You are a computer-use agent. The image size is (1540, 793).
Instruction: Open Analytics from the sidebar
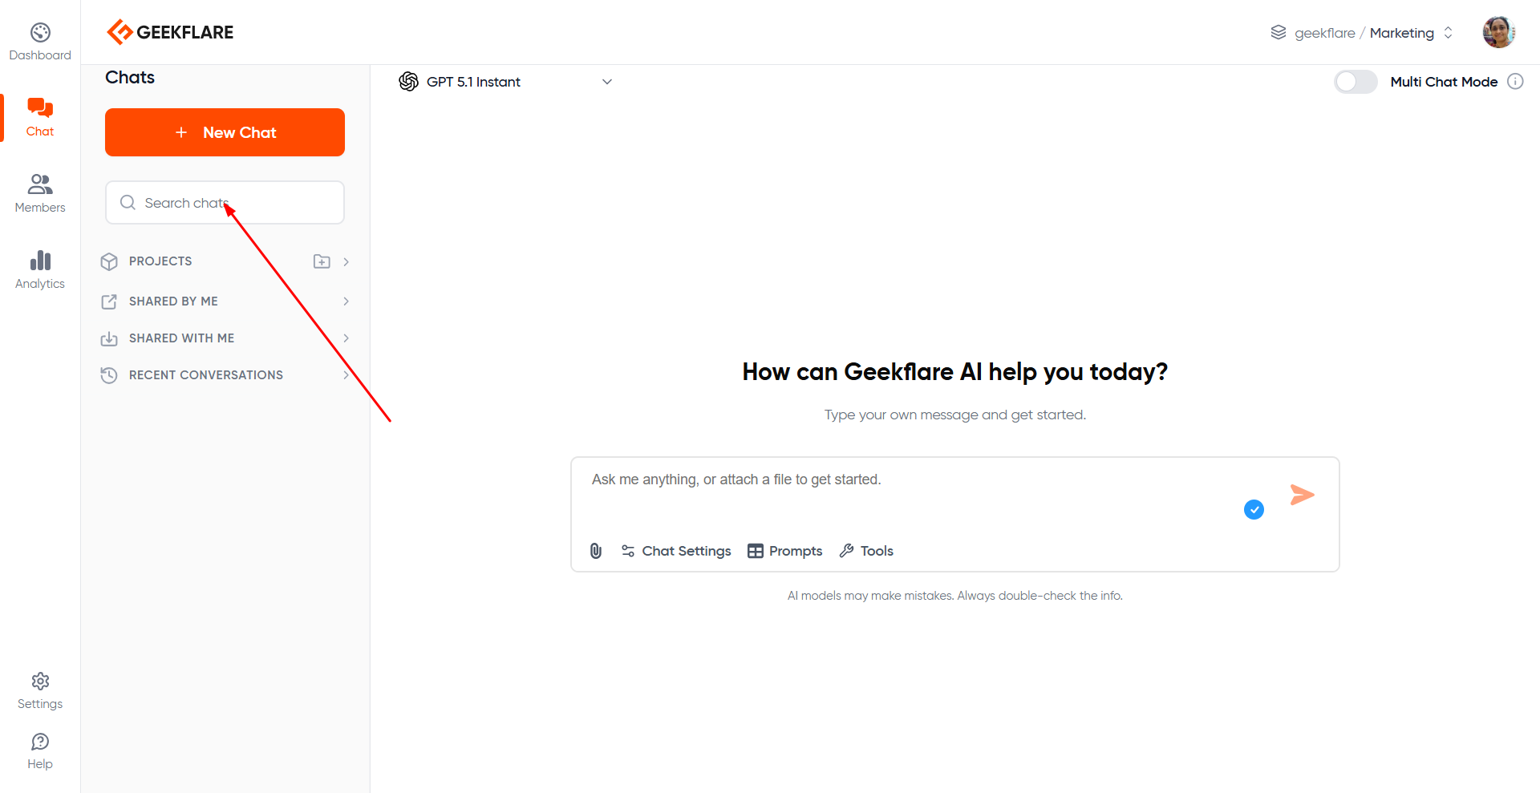click(39, 269)
